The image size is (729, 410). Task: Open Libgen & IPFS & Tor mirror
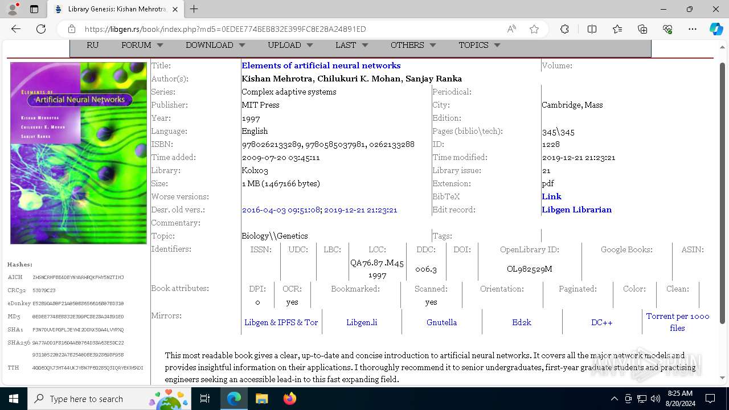click(281, 322)
